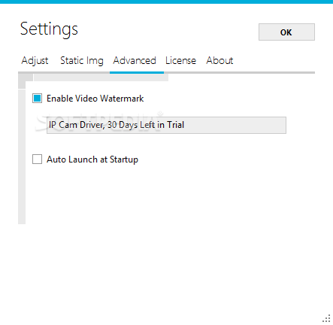333x325 pixels.
Task: Open the About tab
Action: tap(219, 61)
